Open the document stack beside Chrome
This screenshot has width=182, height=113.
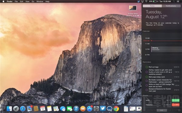click(126, 109)
